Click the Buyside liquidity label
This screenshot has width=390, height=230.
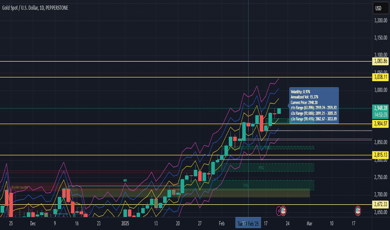pos(20,187)
